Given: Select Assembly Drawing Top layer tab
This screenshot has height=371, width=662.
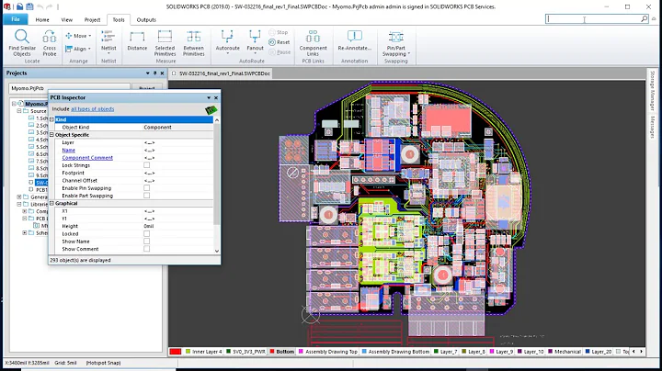Looking at the screenshot, I should click(x=328, y=352).
